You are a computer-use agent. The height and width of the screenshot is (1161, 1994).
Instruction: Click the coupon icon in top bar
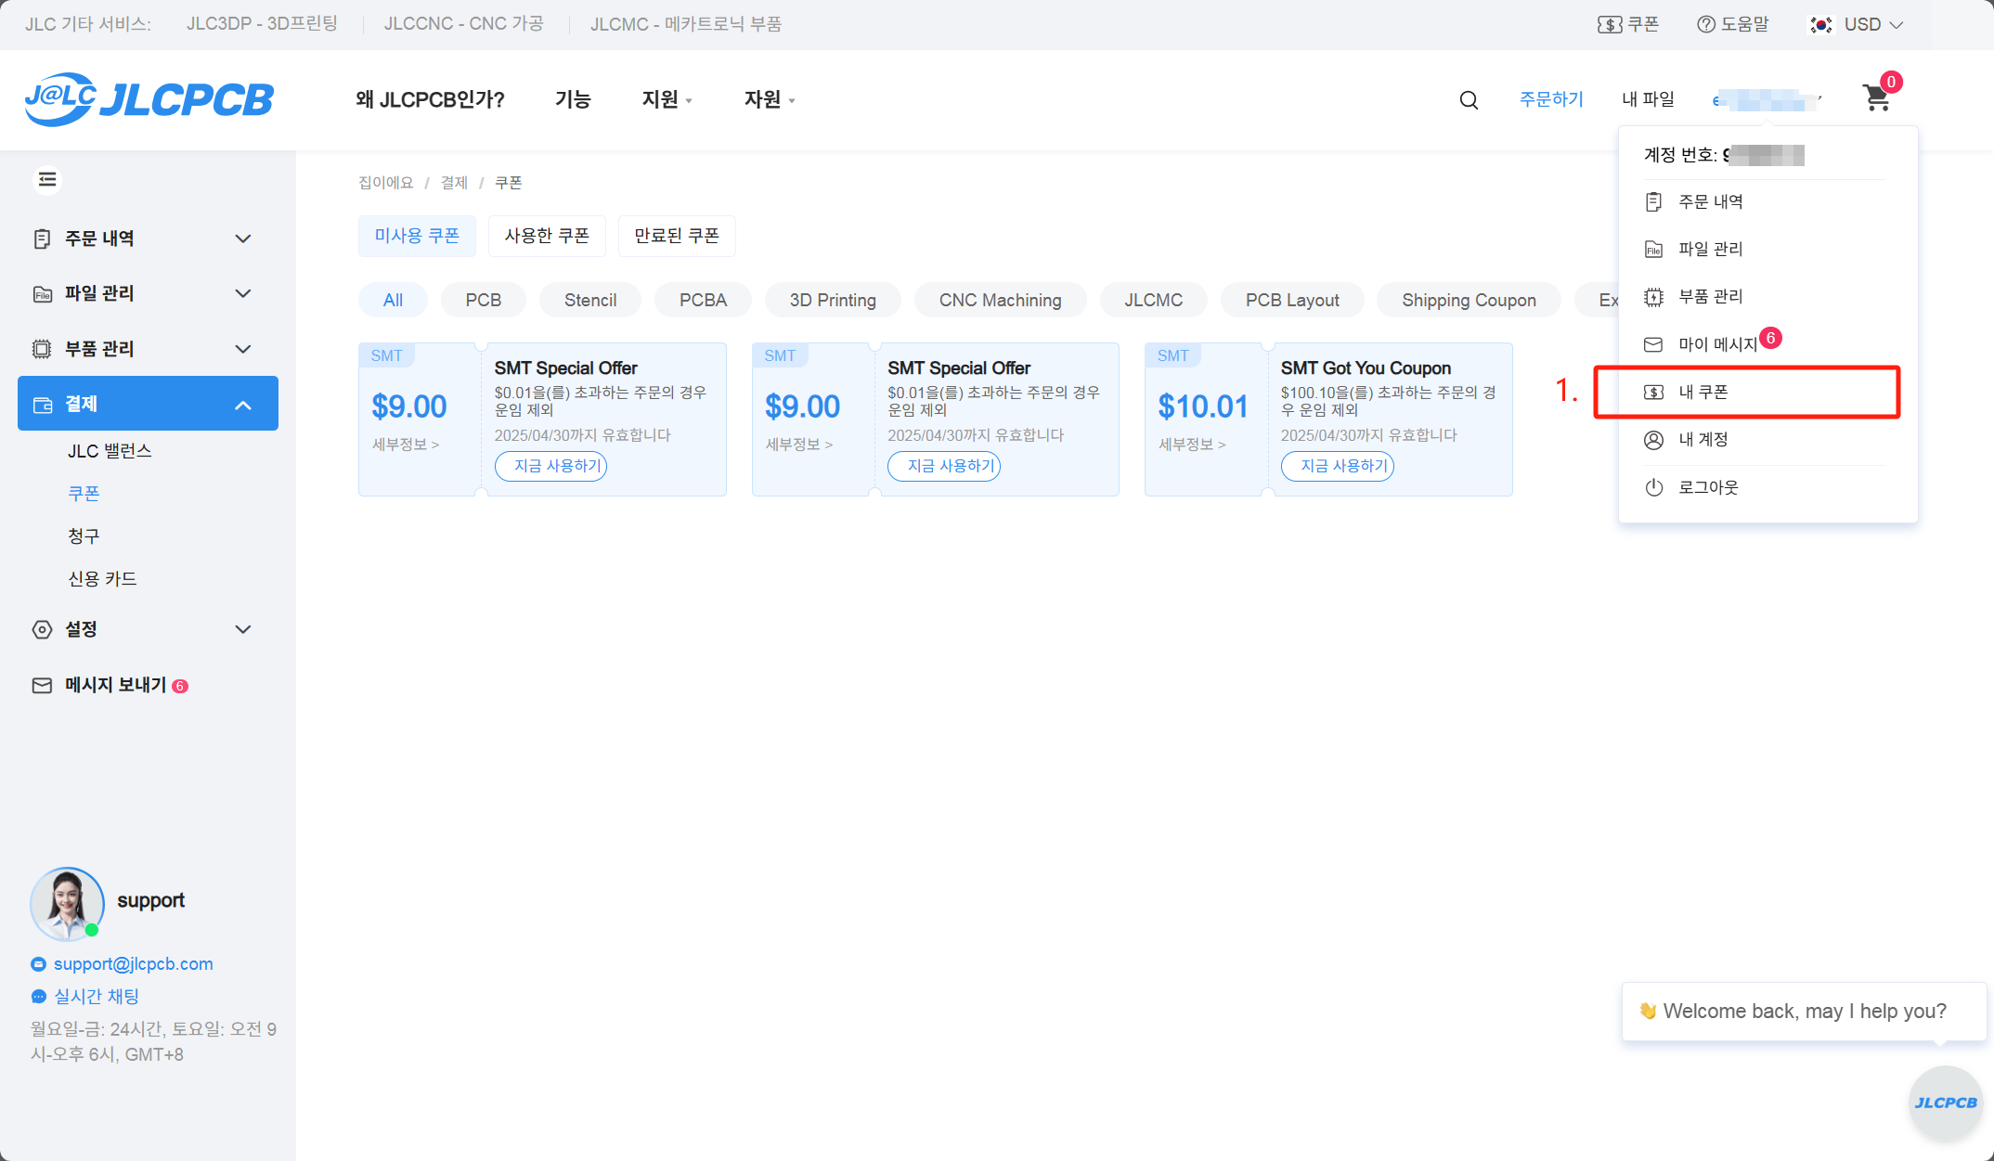tap(1610, 25)
